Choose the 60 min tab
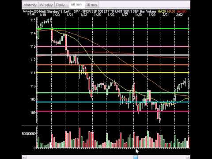This screenshot has width=212, height=159. (x=77, y=4)
